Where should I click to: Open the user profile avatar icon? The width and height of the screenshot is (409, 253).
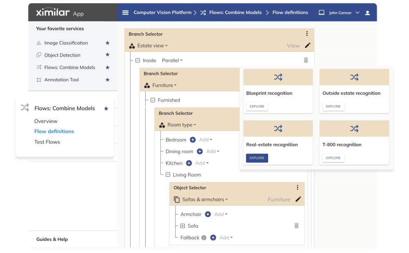[x=368, y=13]
